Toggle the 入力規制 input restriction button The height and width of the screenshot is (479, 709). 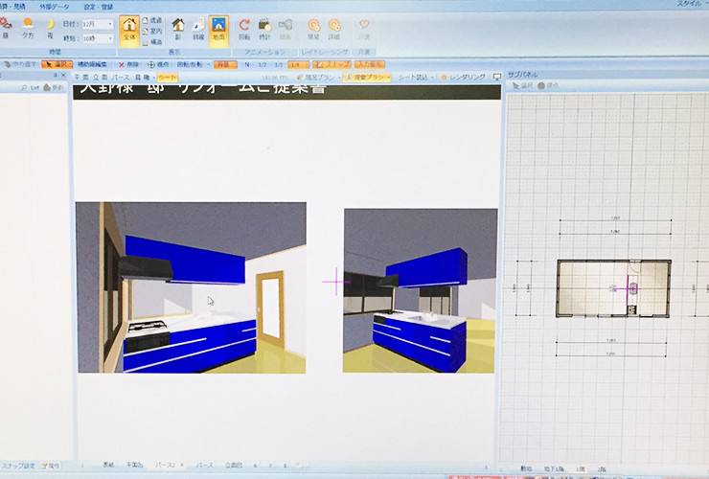370,65
